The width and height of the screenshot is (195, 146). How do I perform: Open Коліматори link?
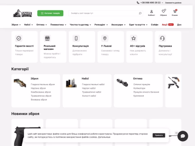pos(139,88)
